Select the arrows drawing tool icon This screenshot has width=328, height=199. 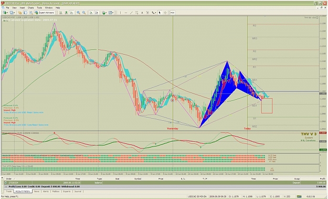[x=153, y=13]
